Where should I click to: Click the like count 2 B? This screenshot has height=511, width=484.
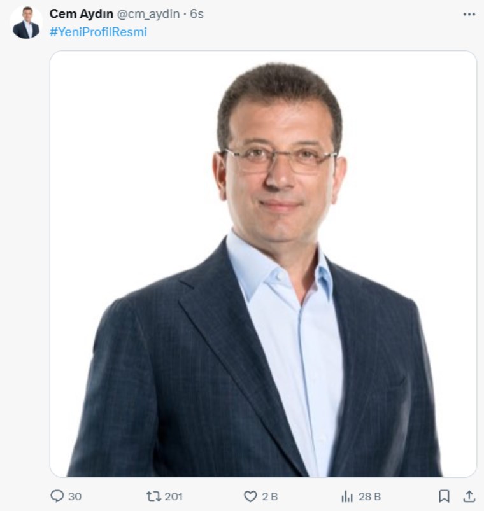point(270,496)
